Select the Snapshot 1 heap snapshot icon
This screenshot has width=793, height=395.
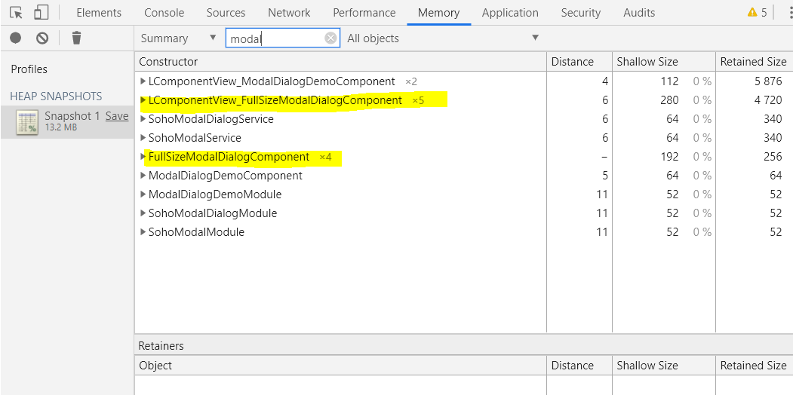[x=27, y=123]
